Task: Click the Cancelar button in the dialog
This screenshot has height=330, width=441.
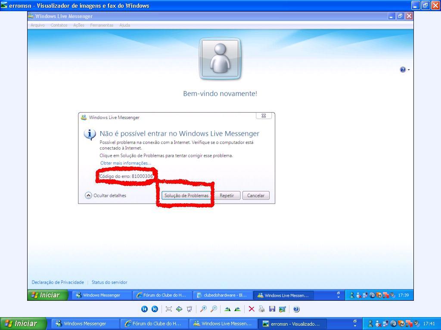Action: click(256, 196)
